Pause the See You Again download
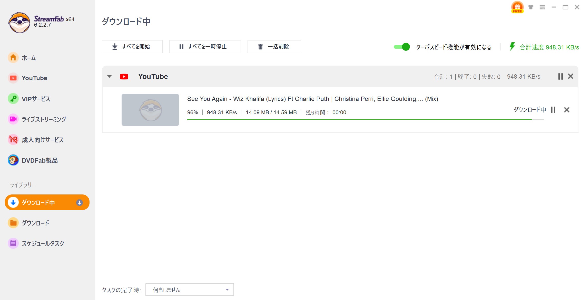Screen dimensions: 581x300 coord(553,110)
